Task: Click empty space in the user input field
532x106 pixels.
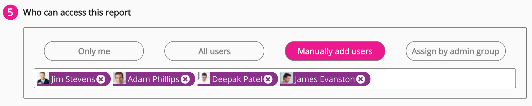Action: (450, 78)
